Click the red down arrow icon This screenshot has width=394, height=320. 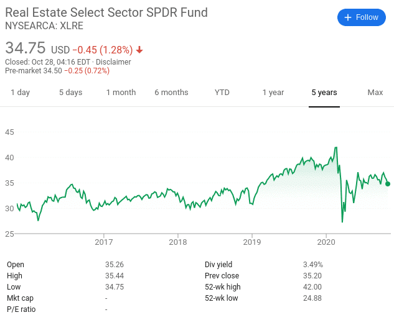click(139, 50)
